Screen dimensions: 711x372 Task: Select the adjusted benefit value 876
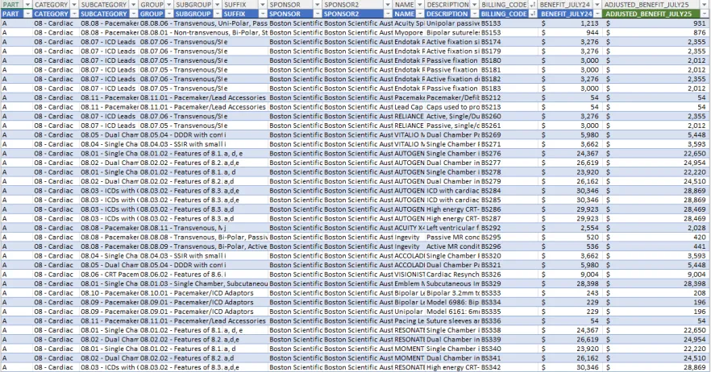(656, 33)
